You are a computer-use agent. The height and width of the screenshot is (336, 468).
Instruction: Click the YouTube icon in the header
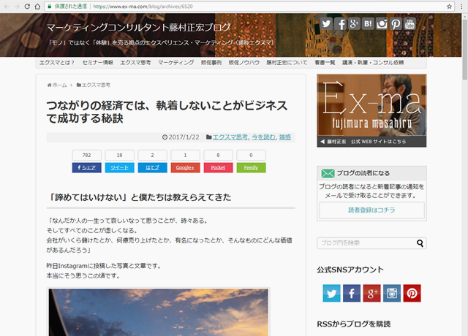[x=409, y=24]
